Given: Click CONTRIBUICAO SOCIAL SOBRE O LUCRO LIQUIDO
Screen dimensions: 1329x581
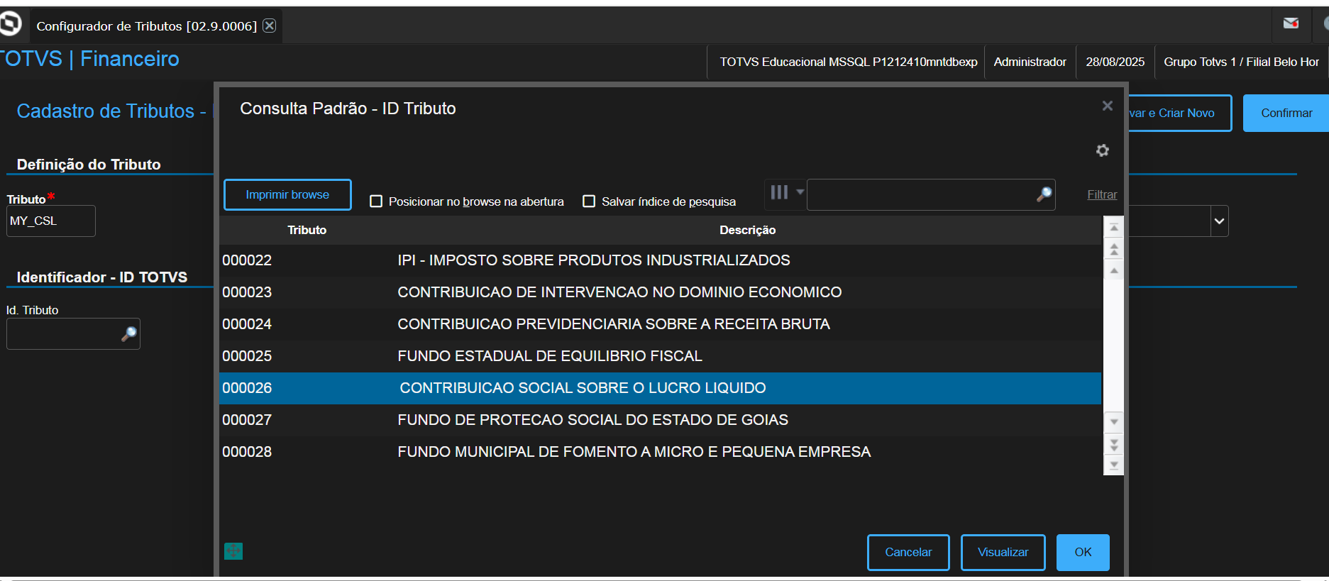Looking at the screenshot, I should (583, 388).
